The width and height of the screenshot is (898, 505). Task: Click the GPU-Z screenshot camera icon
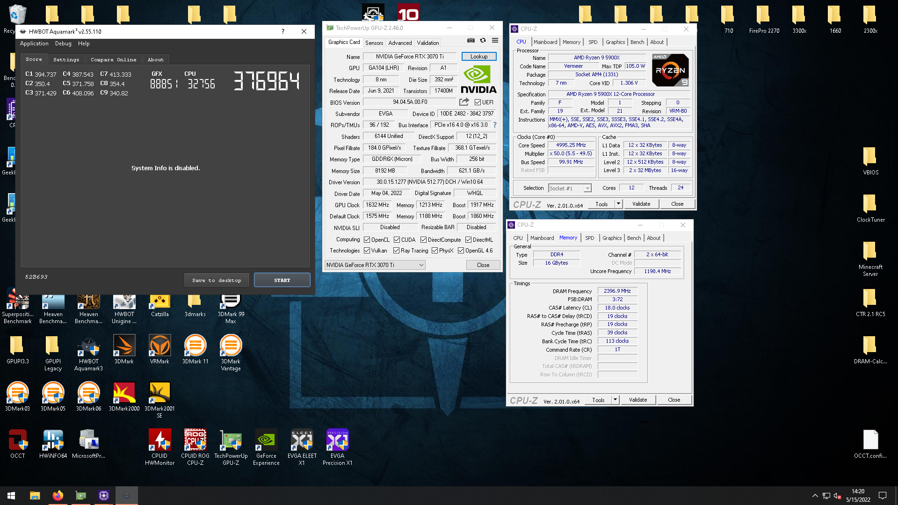(471, 41)
